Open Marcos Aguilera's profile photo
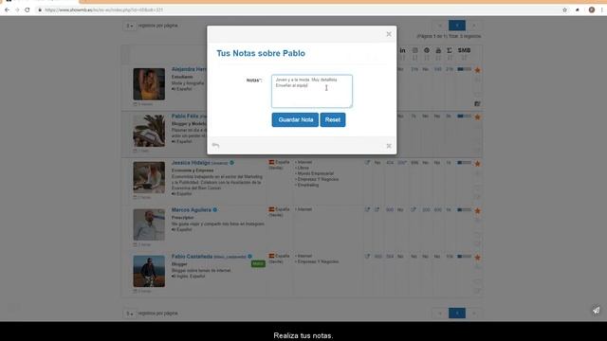The image size is (607, 341). coord(149,224)
